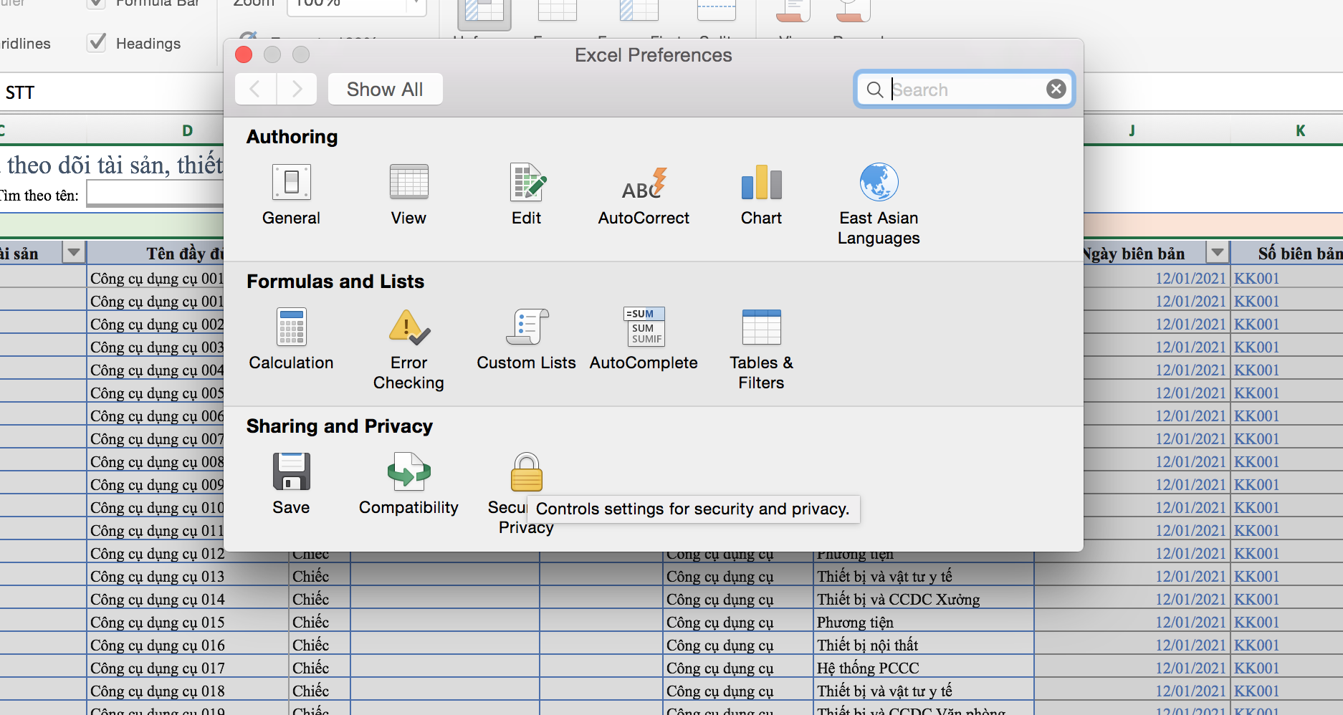1343x715 pixels.
Task: Open General preferences pane
Action: [x=291, y=194]
